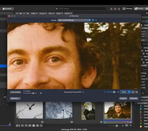This screenshot has height=131, width=148.
Task: Click the purple tag icon under Jaime thumbnail
Action: coord(128,122)
